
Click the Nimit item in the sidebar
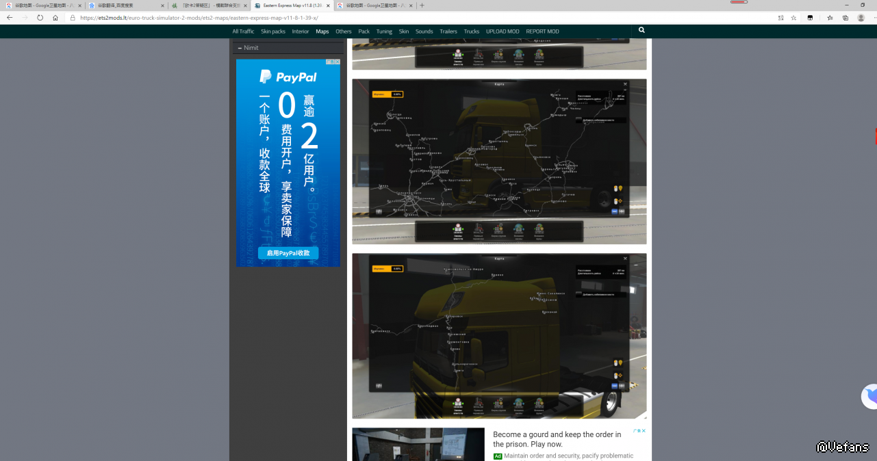(x=251, y=48)
